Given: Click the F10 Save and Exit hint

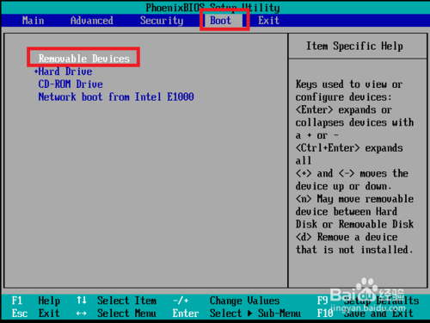Looking at the screenshot, I should pyautogui.click(x=365, y=314).
